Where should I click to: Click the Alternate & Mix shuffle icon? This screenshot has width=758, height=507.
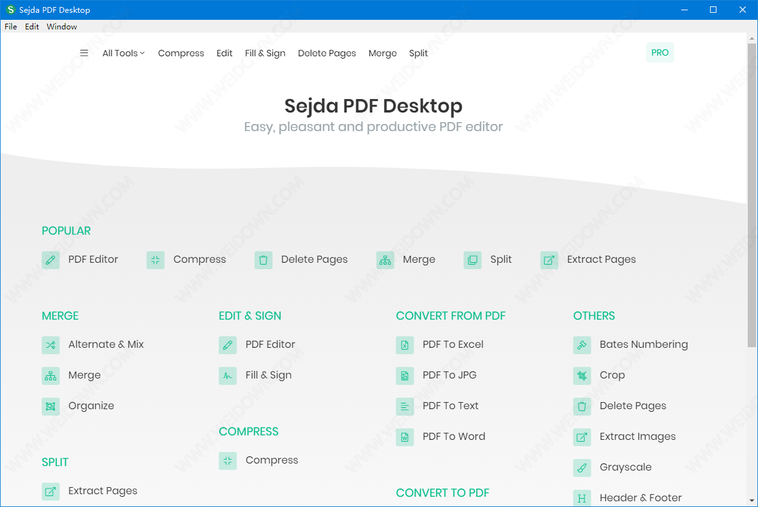click(x=50, y=345)
